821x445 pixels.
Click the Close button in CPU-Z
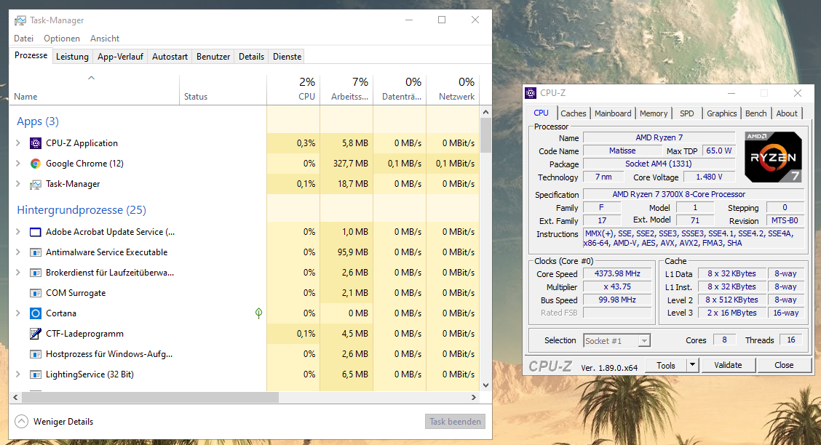click(x=784, y=365)
